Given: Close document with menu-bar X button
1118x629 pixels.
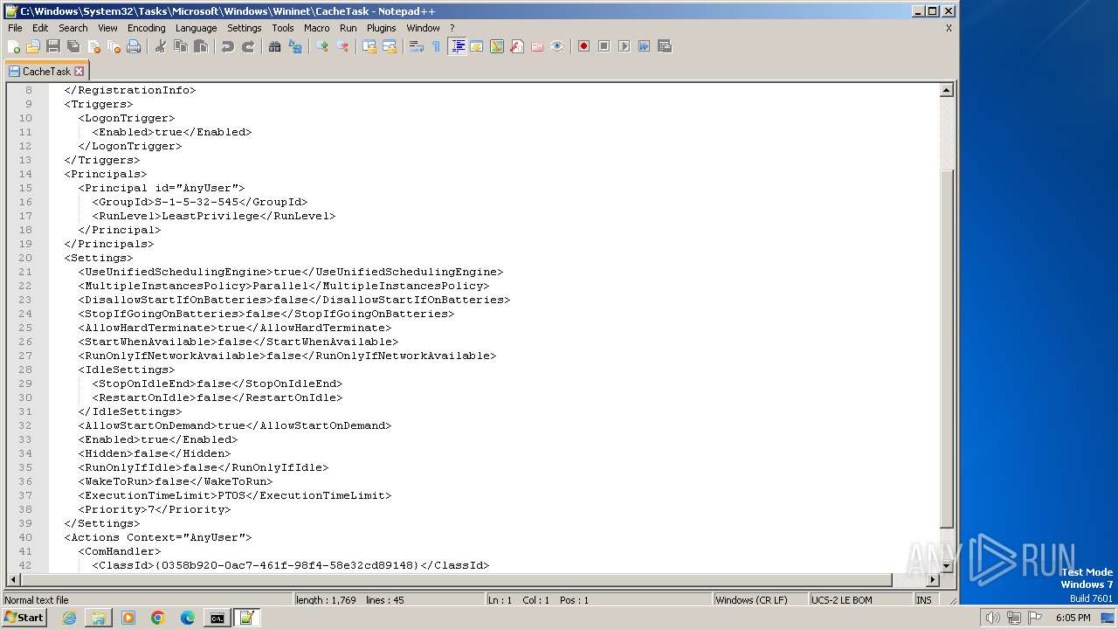Looking at the screenshot, I should pos(949,28).
